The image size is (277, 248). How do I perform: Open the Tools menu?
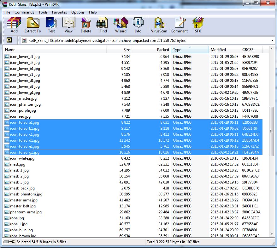tap(43, 12)
